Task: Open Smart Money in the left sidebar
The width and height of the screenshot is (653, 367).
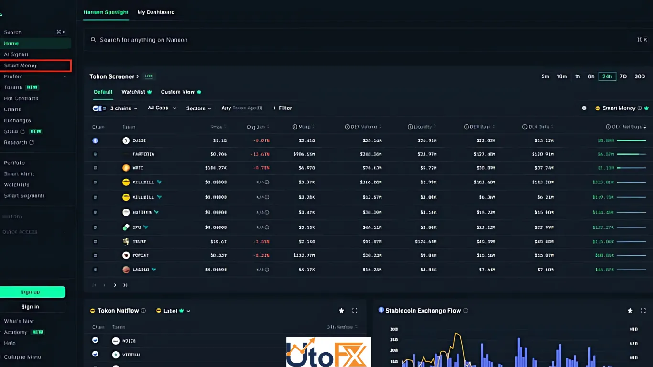Action: pyautogui.click(x=35, y=65)
